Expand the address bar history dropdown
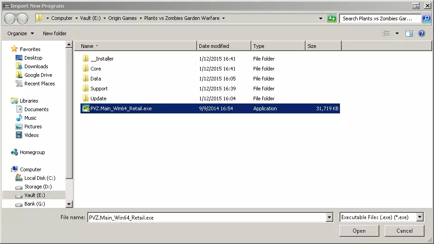 point(321,19)
